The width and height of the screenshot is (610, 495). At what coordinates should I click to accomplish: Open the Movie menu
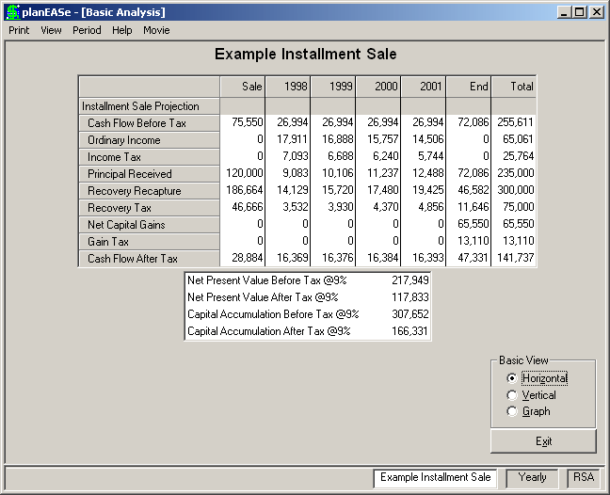pos(156,30)
